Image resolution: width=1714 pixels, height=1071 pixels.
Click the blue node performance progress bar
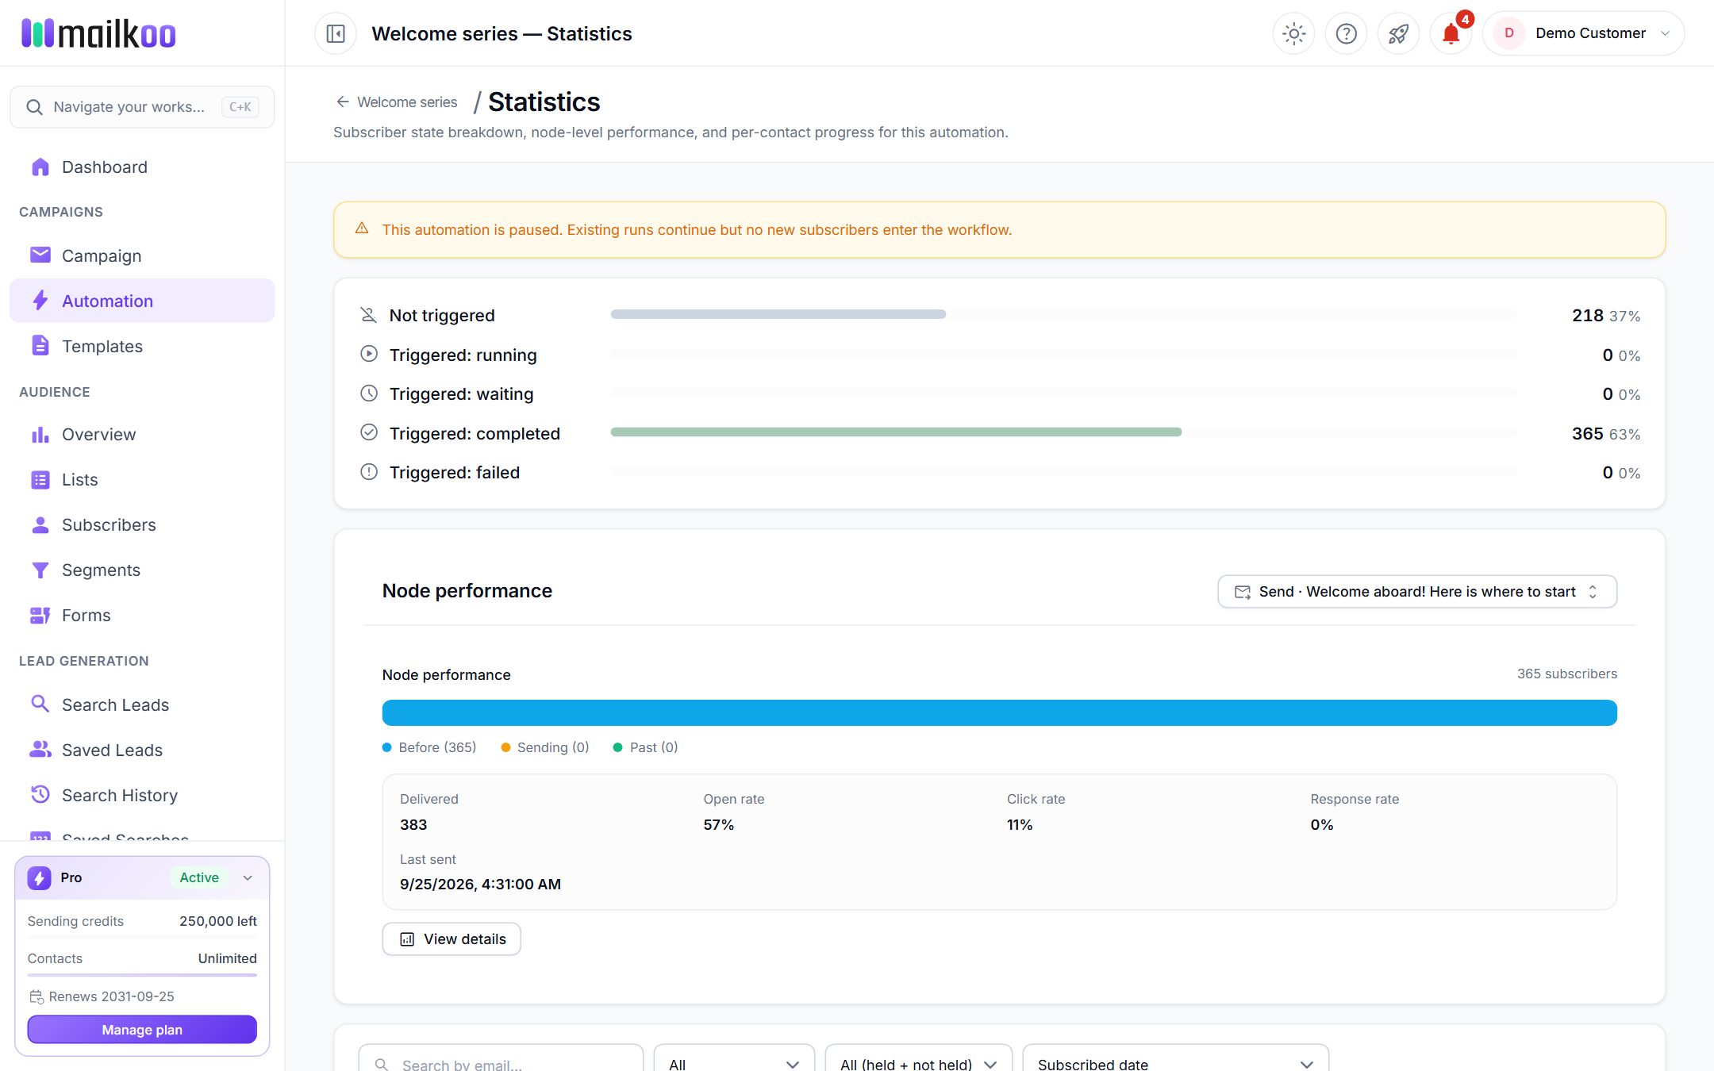(x=1000, y=712)
